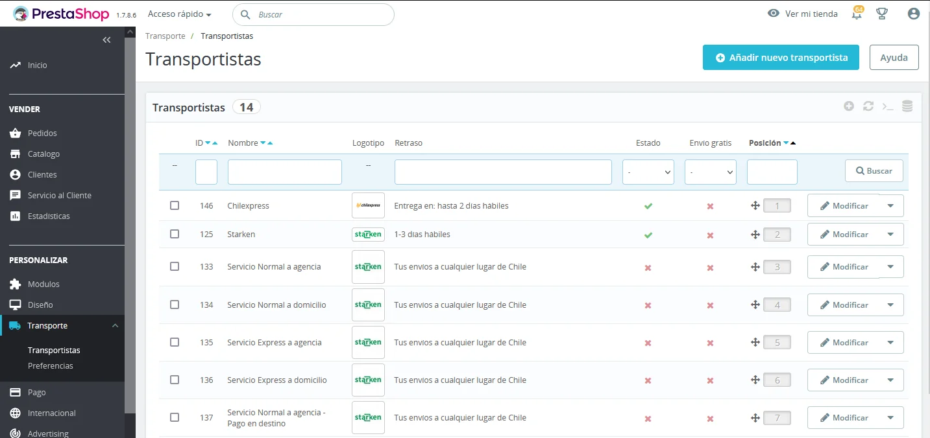Click the Añadir nuevo transportista button
The image size is (930, 438).
pyautogui.click(x=780, y=57)
